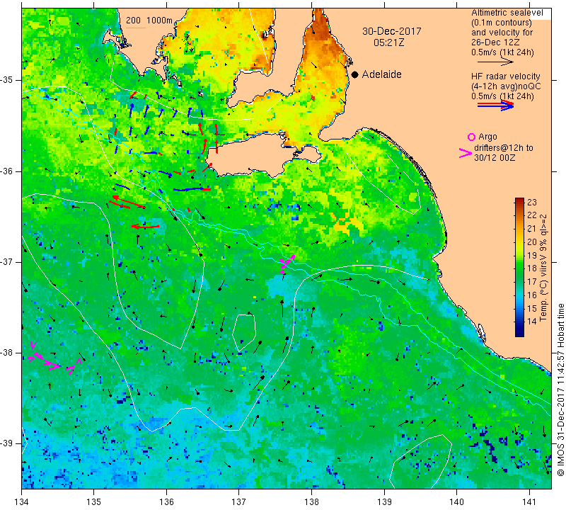Click the small closed white contour near 137E
This screenshot has height=510, width=566.
click(x=244, y=332)
